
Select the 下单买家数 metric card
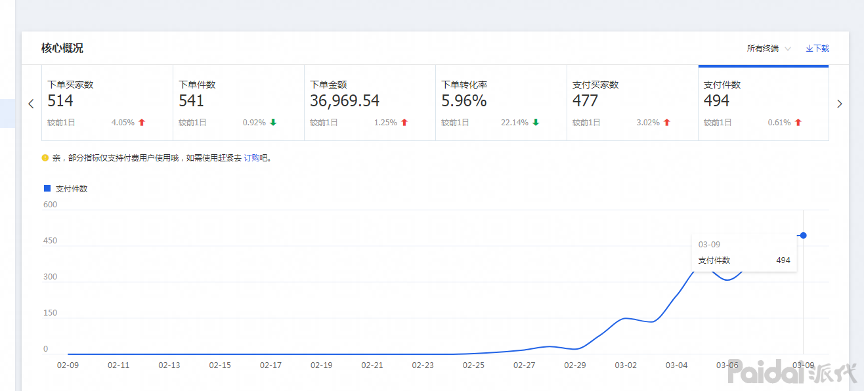tap(107, 103)
